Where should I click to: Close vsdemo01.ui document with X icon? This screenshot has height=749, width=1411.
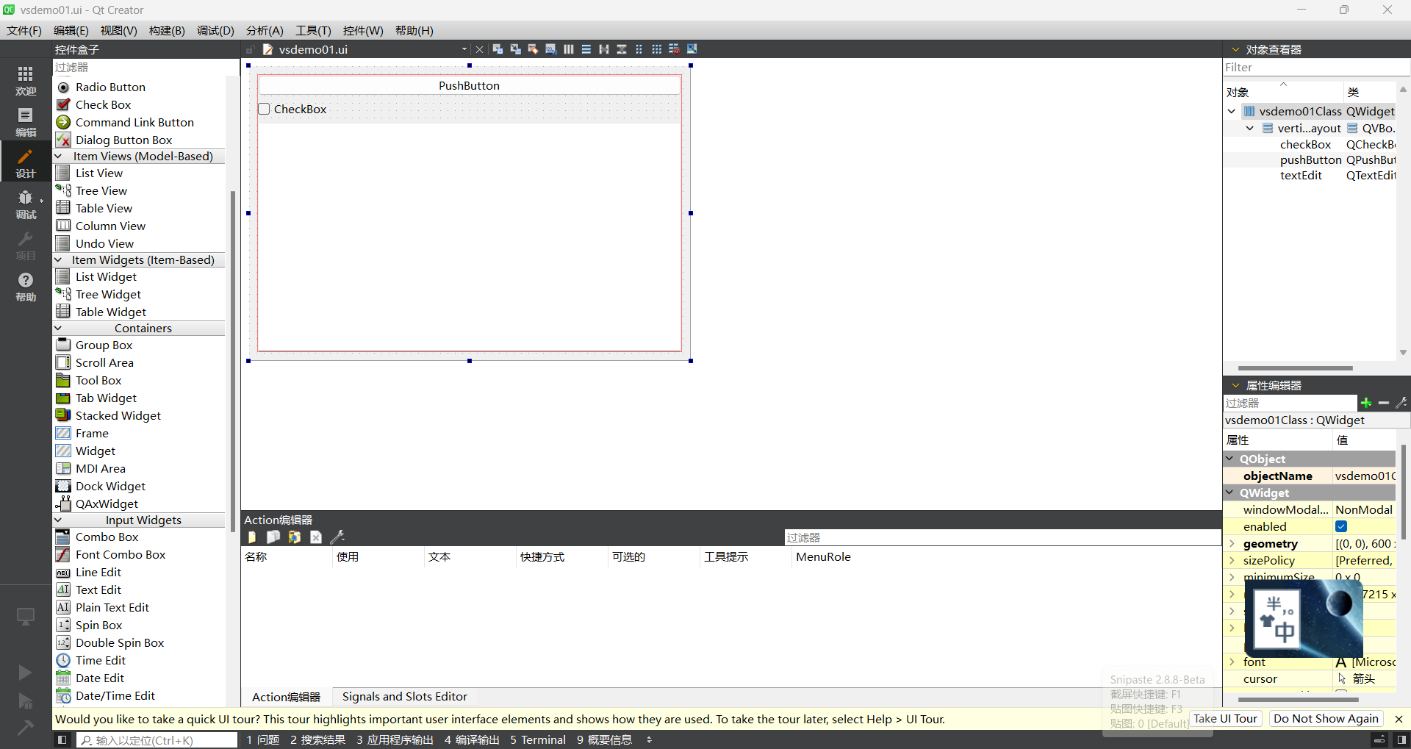(x=479, y=49)
